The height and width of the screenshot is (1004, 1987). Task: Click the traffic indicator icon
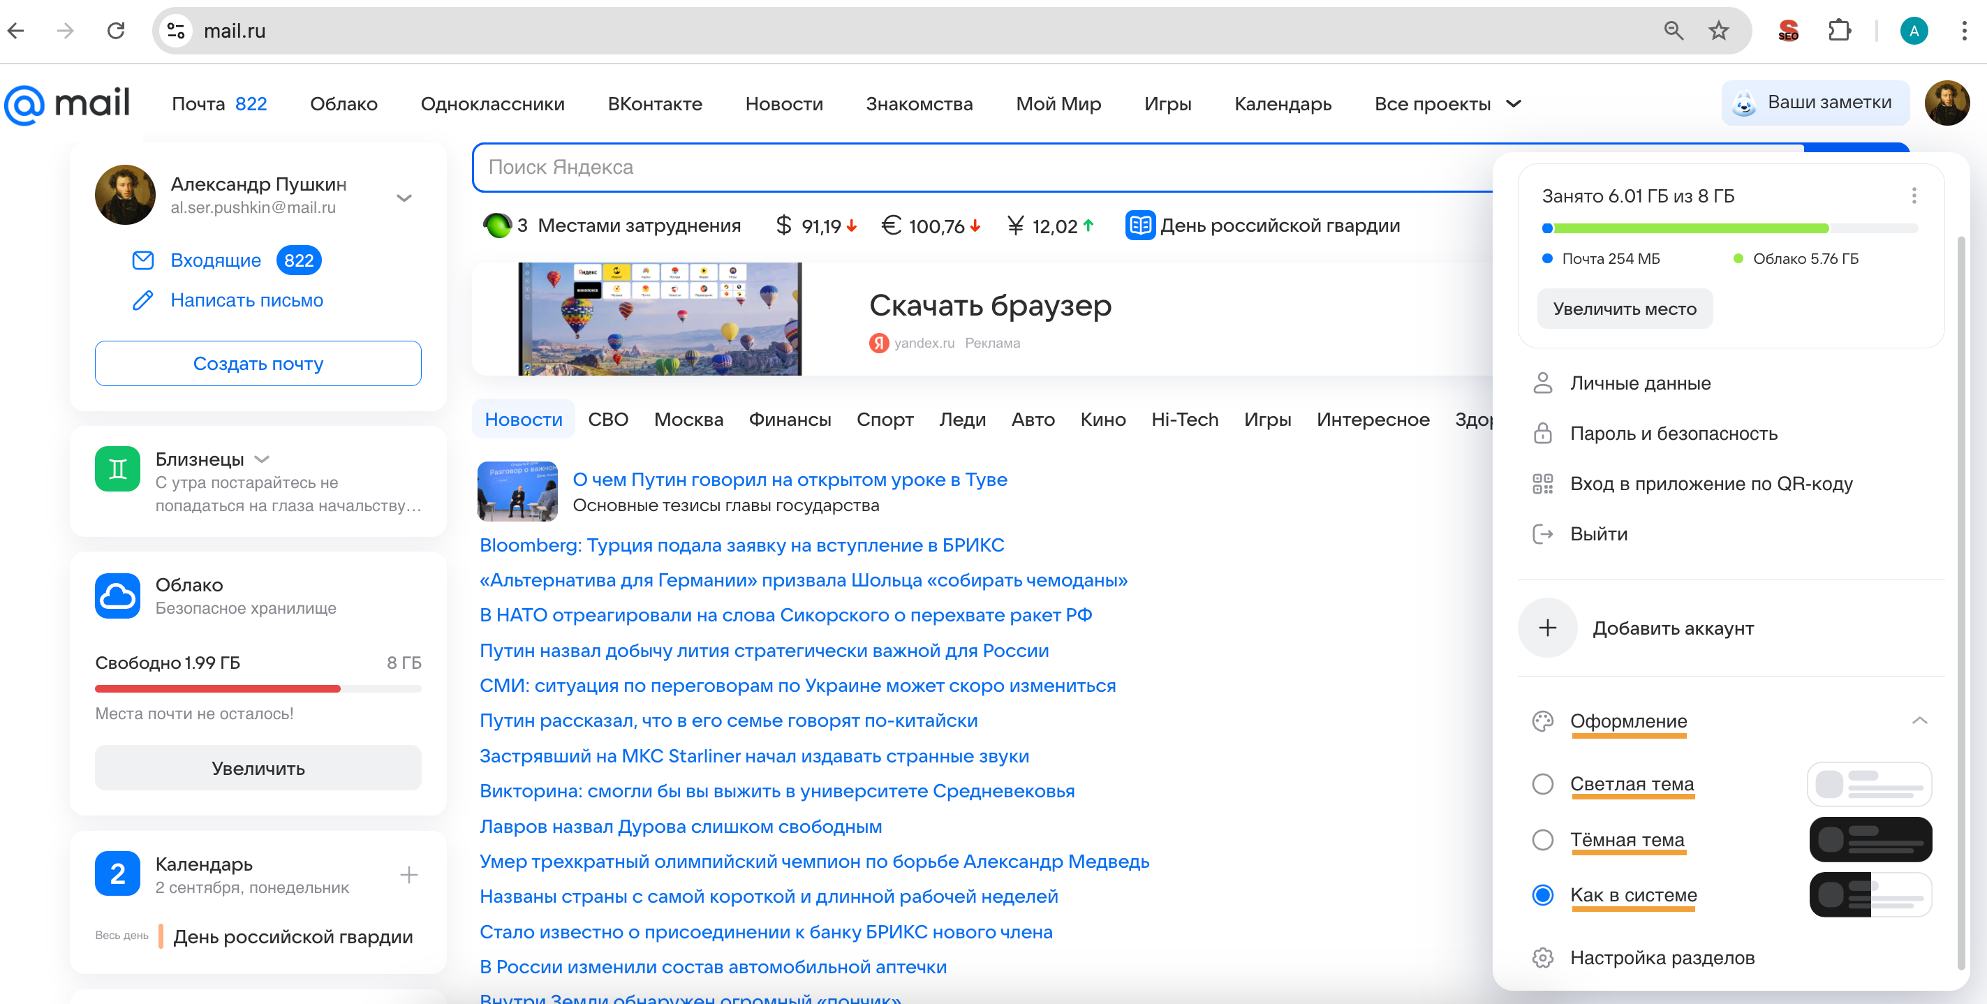click(497, 226)
